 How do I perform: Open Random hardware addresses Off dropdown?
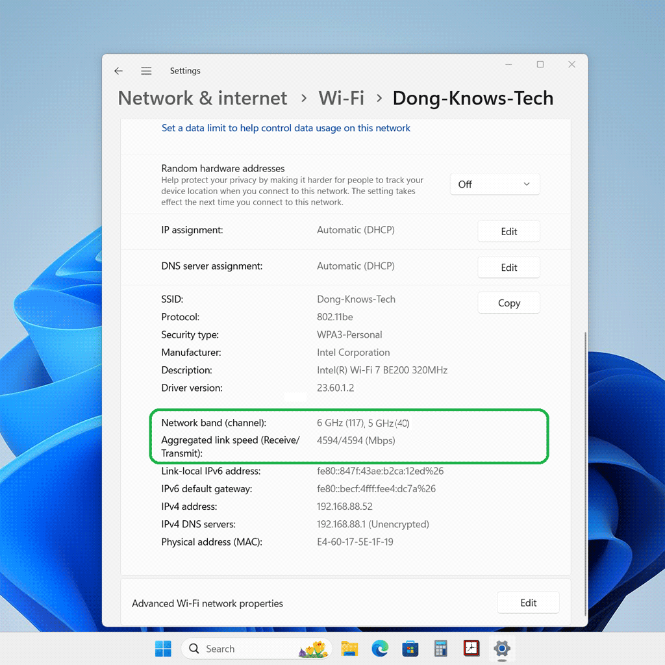[x=494, y=184]
